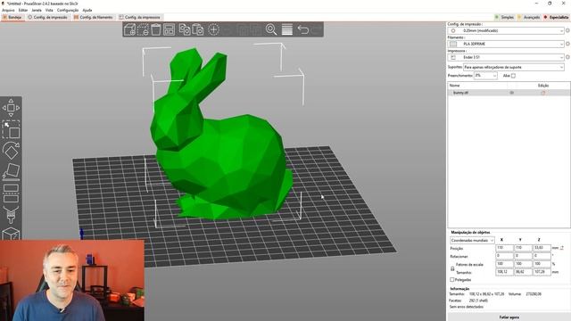Viewport: 571px width, 321px height.
Task: Open variable layer height tool
Action: (287, 29)
